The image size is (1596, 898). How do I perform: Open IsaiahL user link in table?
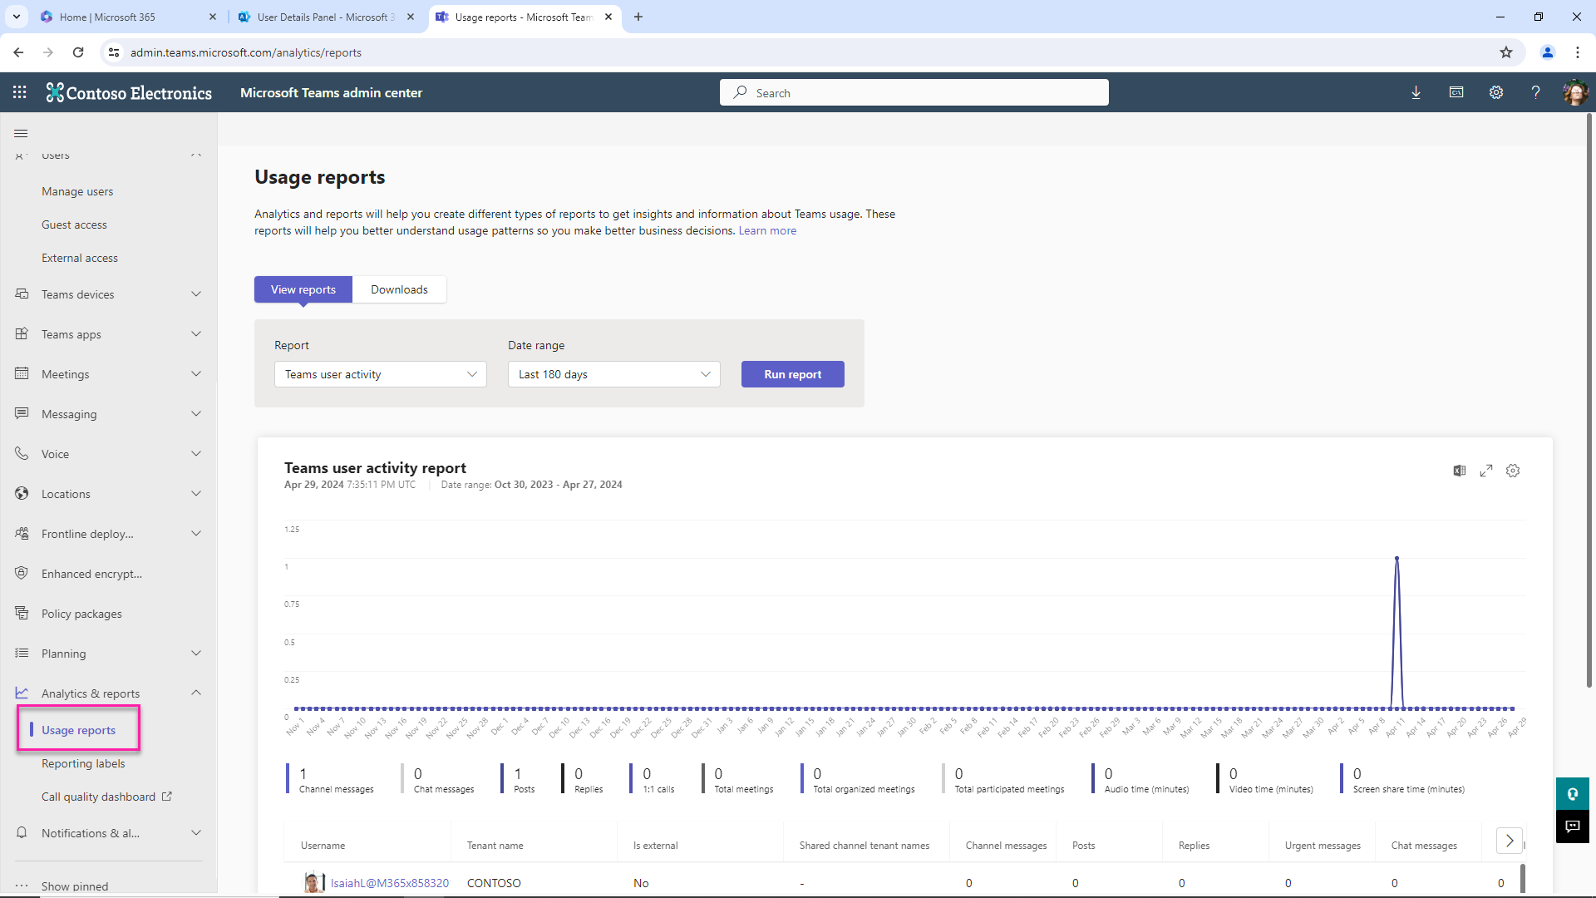point(389,883)
